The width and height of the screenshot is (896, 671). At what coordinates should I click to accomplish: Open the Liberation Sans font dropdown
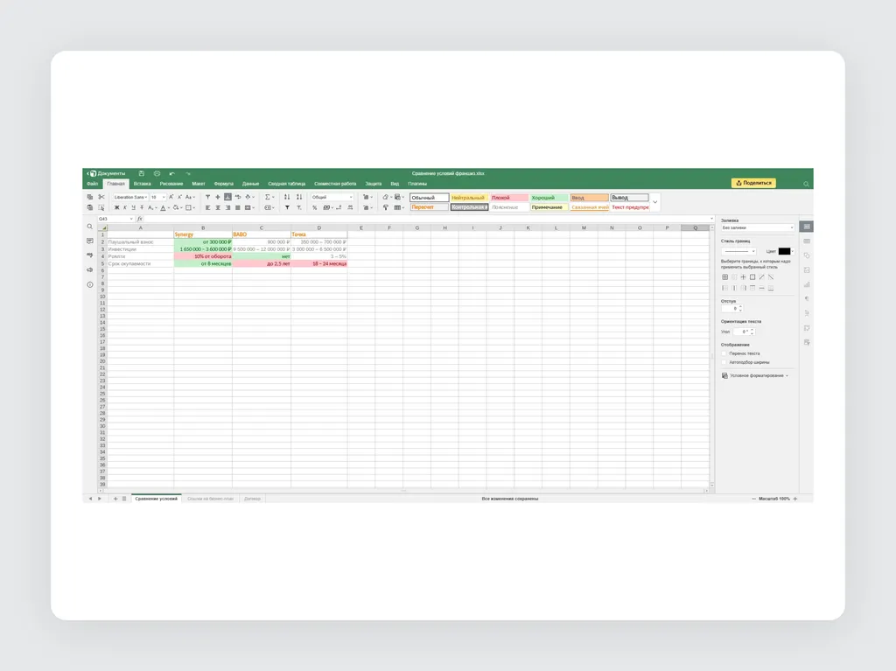(130, 197)
